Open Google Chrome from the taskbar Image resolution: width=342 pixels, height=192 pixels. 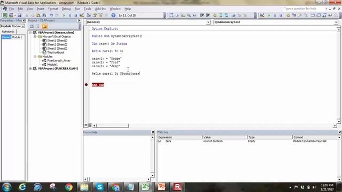pos(69,187)
